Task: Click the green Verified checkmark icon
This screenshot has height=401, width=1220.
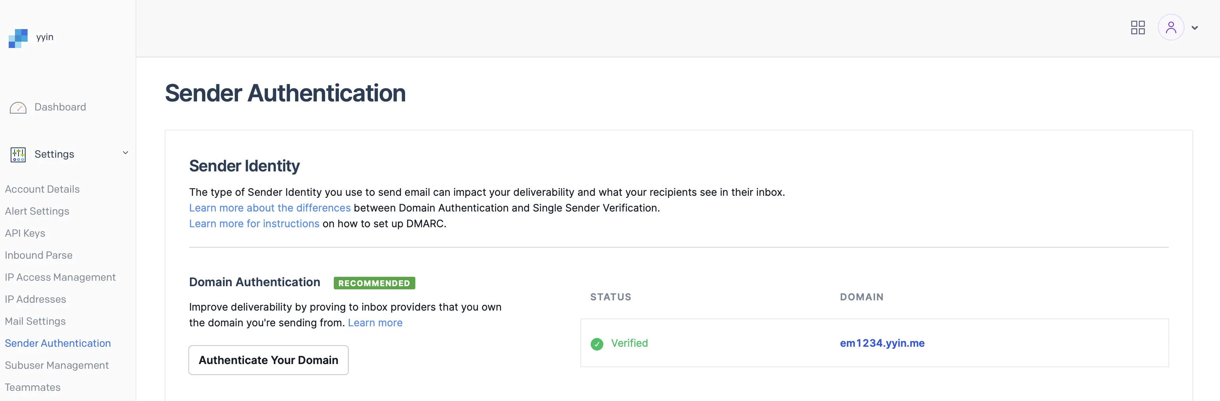Action: [x=597, y=344]
